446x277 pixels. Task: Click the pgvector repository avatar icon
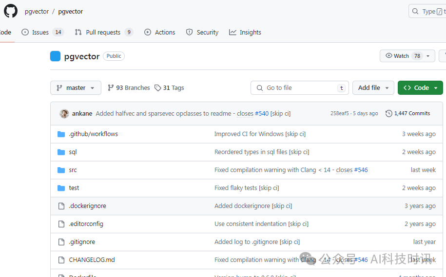tap(55, 56)
